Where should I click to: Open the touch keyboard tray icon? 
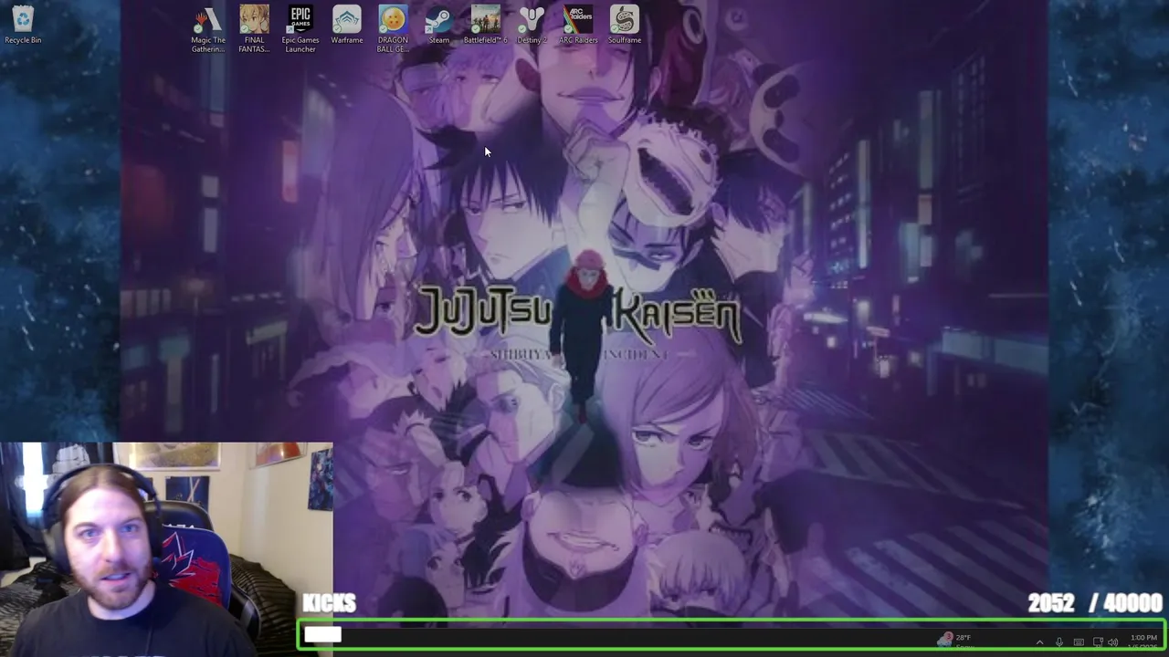[x=1079, y=642]
